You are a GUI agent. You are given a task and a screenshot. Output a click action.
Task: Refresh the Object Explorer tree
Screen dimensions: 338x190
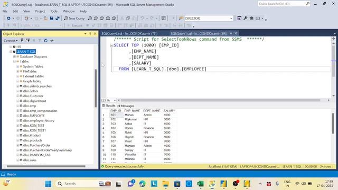tap(46, 40)
